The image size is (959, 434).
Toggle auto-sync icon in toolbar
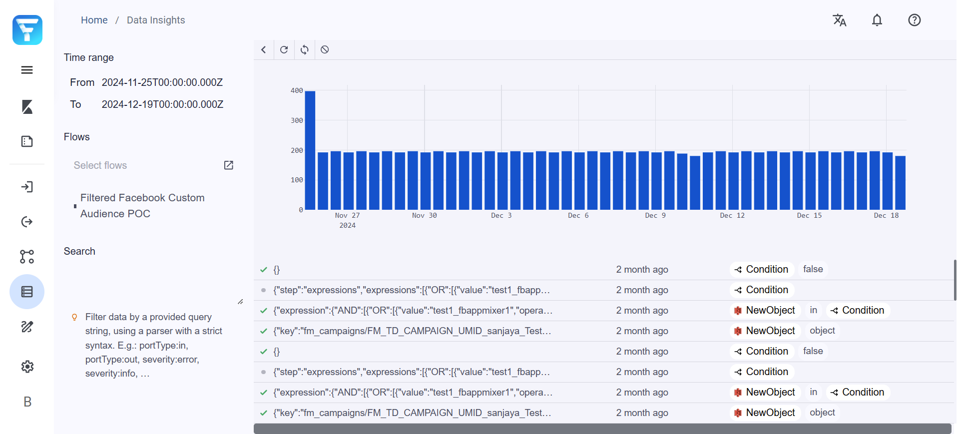304,49
